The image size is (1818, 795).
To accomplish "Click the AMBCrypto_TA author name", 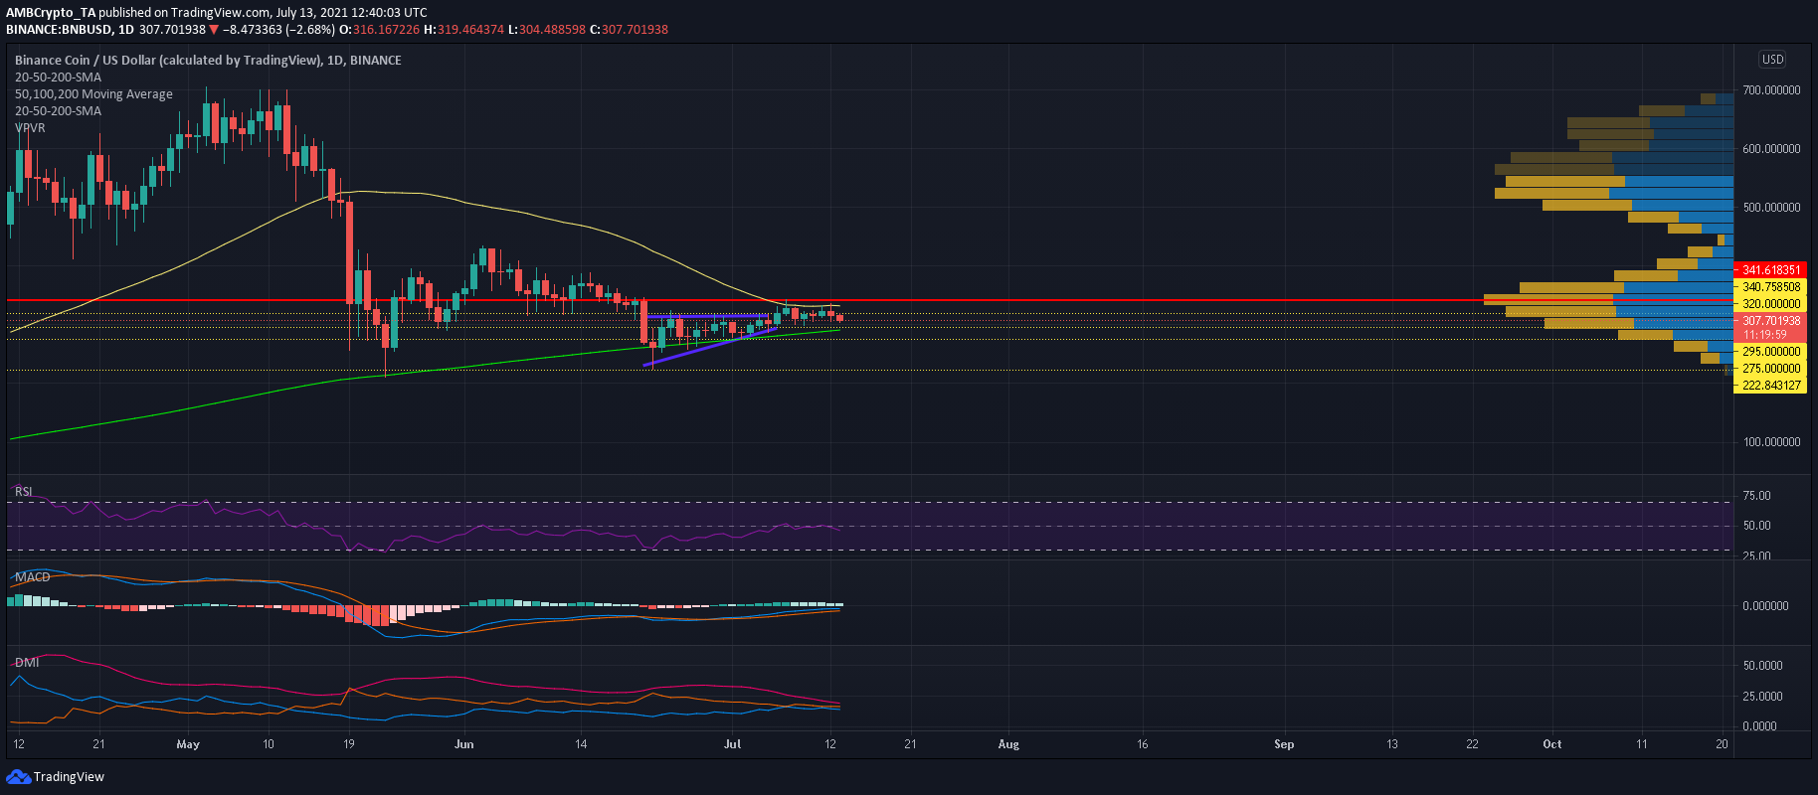I will tap(51, 13).
